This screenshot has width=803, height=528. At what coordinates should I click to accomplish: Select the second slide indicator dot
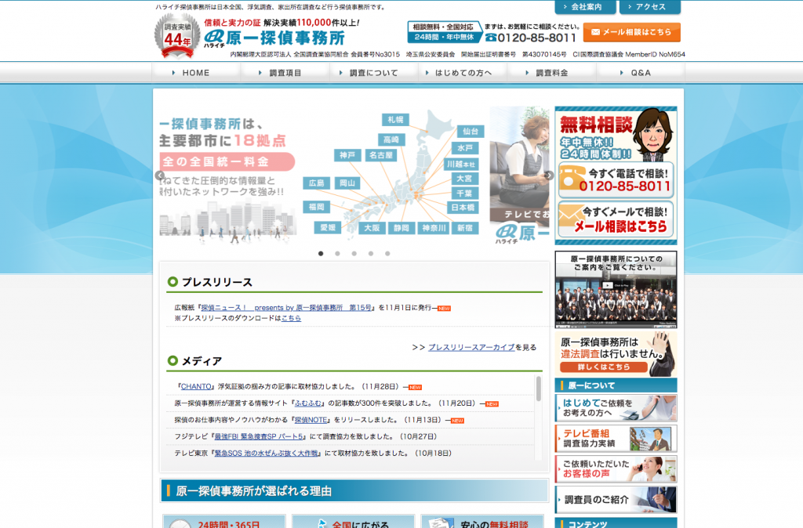pyautogui.click(x=337, y=253)
